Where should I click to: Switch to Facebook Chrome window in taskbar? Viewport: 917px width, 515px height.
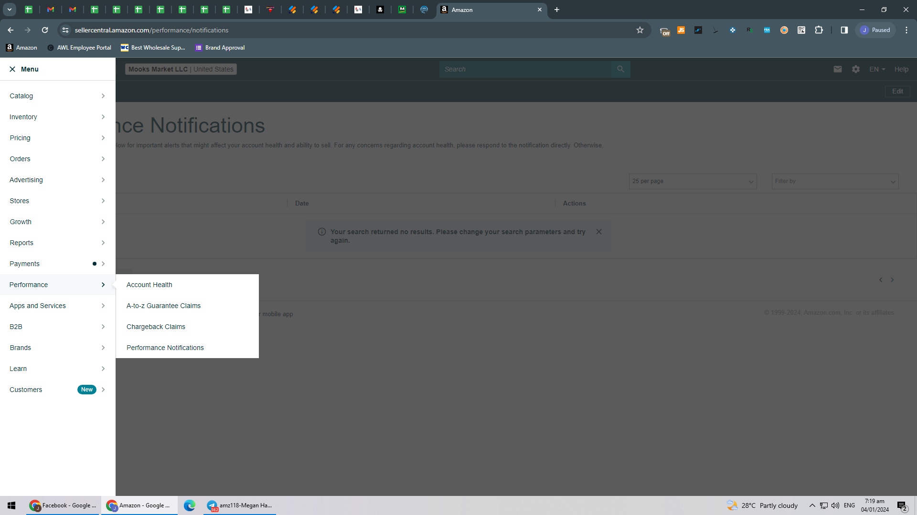tap(63, 505)
